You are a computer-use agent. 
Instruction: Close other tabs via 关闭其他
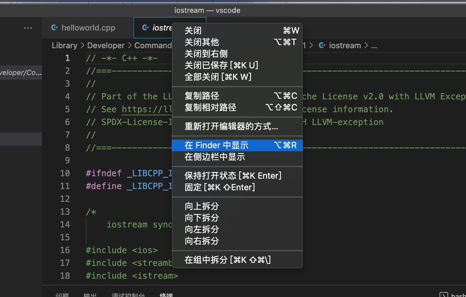(x=202, y=42)
